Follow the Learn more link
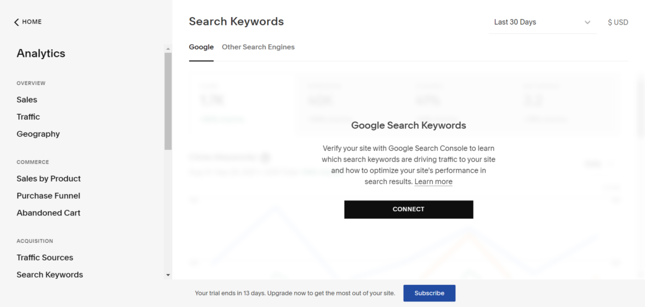 pyautogui.click(x=433, y=182)
